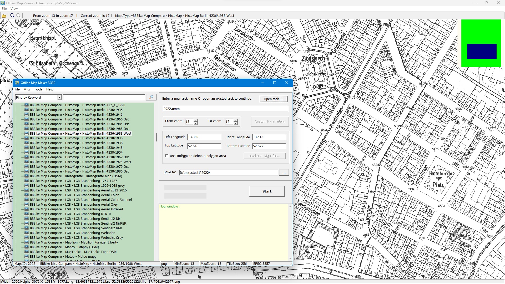Click the keyword search text field

(x=104, y=97)
